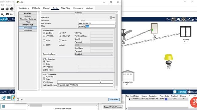Click the power cycle devices clock icon

(x=11, y=92)
